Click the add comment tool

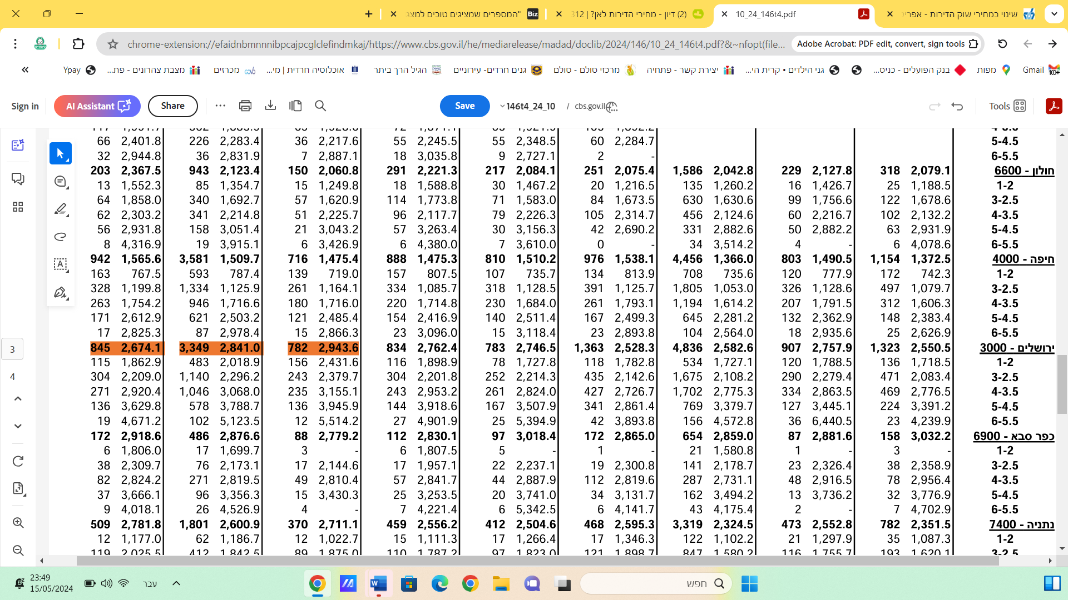pos(60,182)
